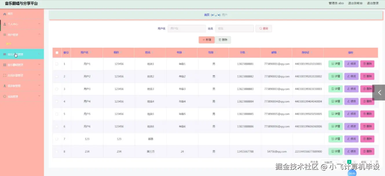Expand the 在线听歌管理 sidebar chevron
The width and height of the screenshot is (385, 176).
point(39,75)
